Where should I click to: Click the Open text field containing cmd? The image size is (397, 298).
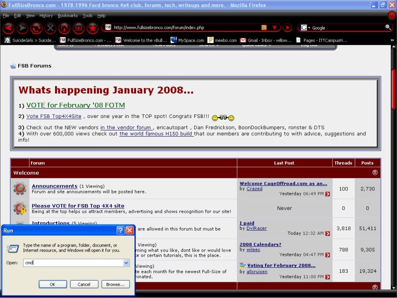(x=74, y=263)
